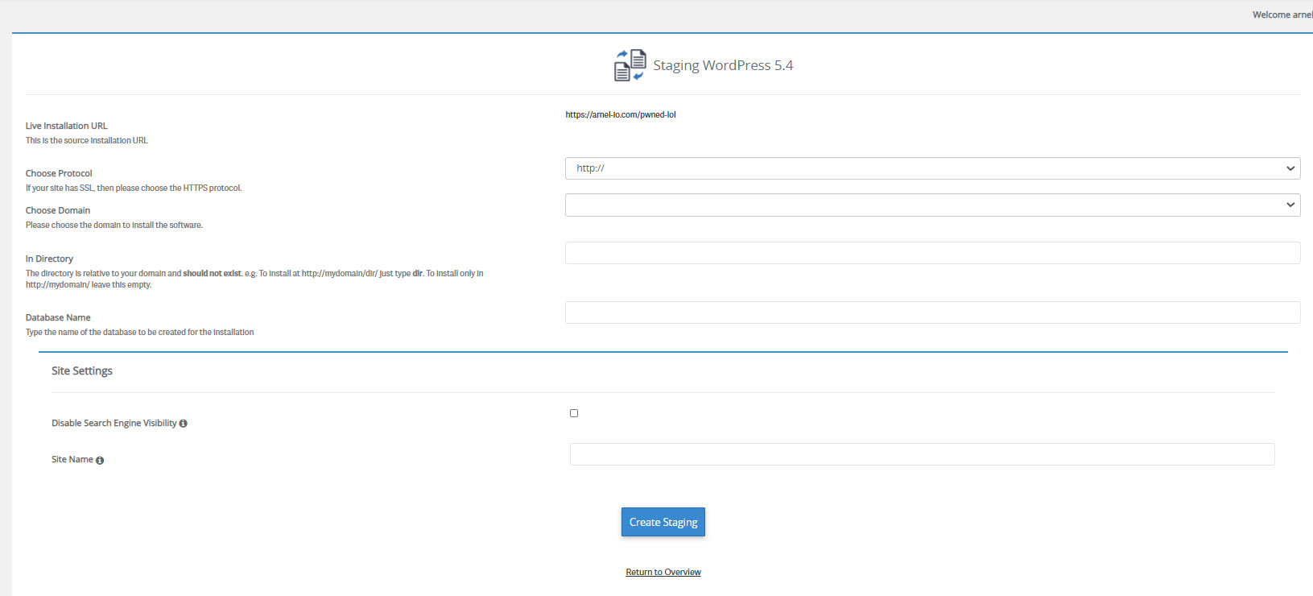Image resolution: width=1313 pixels, height=596 pixels.
Task: Click the Site Name label
Action: (72, 459)
